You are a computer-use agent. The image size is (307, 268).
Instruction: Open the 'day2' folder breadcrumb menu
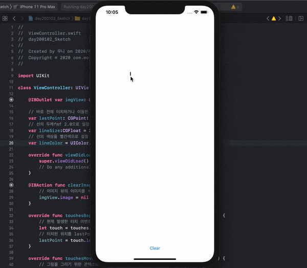(86, 18)
